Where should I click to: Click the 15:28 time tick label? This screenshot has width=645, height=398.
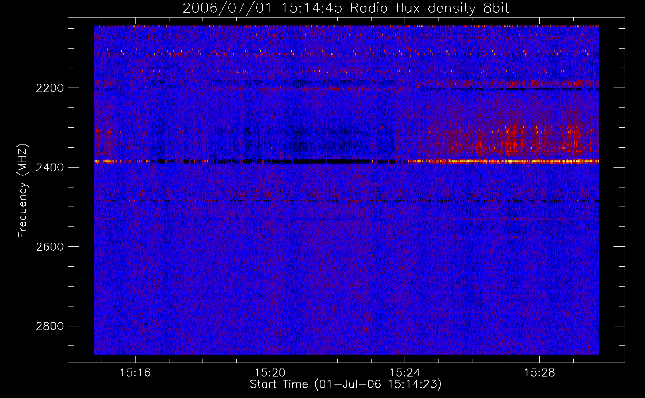click(x=539, y=373)
